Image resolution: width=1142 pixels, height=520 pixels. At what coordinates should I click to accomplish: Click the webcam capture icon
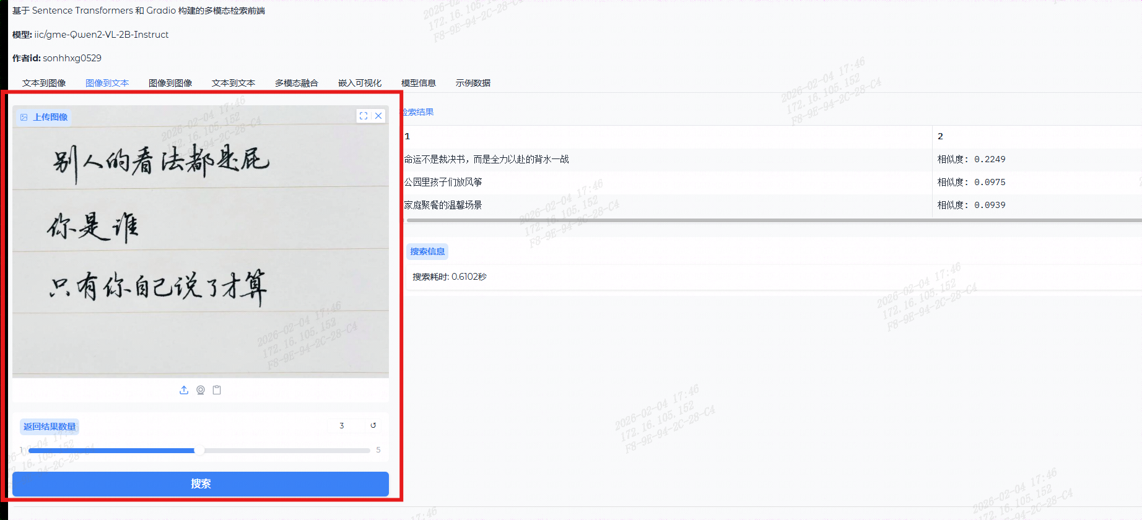[201, 390]
